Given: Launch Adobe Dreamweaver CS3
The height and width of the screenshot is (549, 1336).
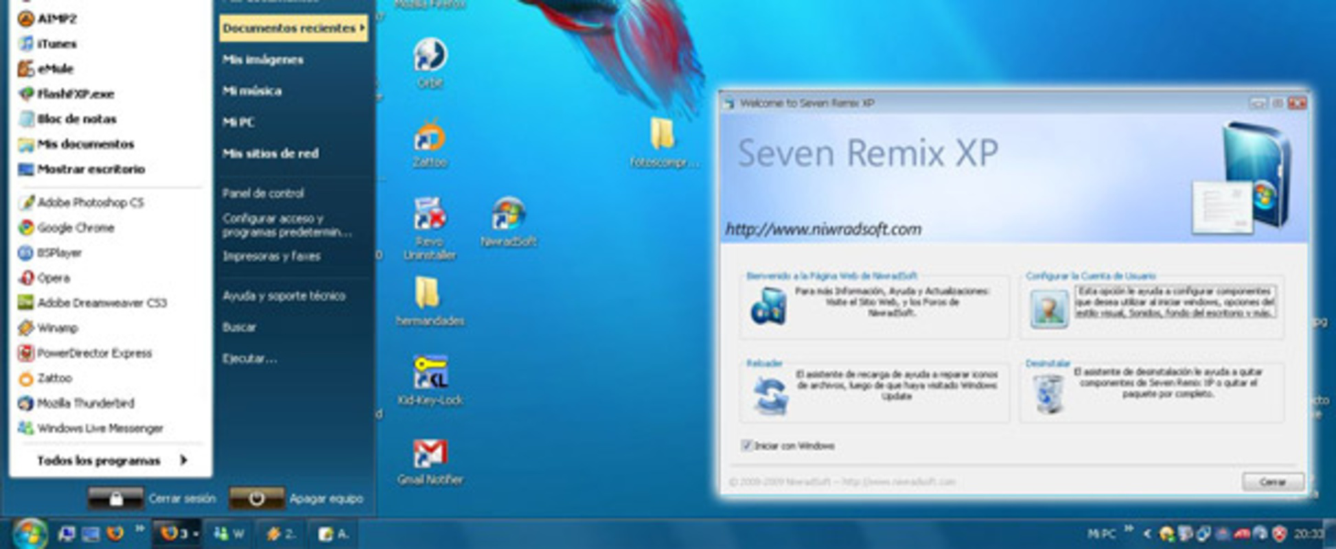Looking at the screenshot, I should pos(92,303).
